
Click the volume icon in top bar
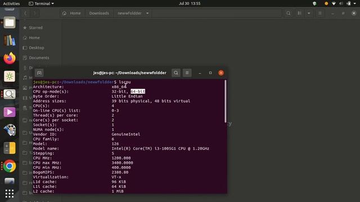[341, 3]
